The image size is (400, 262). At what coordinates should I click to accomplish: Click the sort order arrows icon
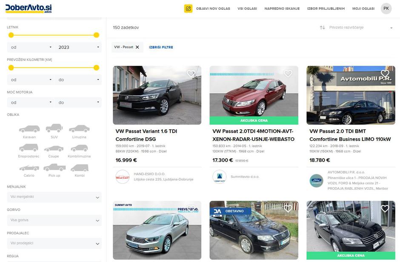pyautogui.click(x=323, y=28)
